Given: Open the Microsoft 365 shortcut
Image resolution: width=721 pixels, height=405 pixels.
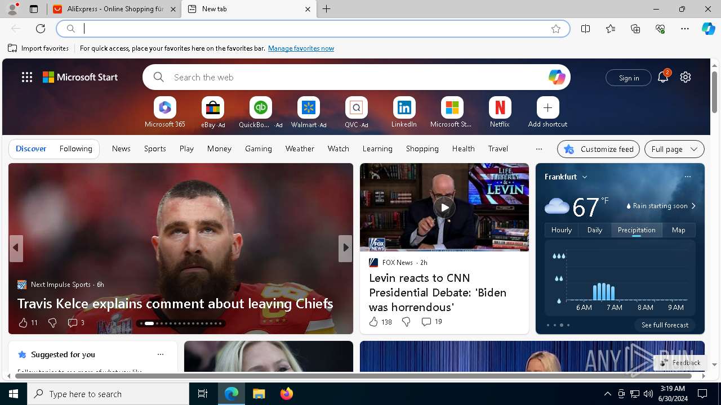Looking at the screenshot, I should 164,112.
